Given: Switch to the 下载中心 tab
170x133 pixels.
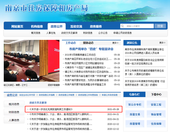Looking at the screenshot, I should click(156, 94).
